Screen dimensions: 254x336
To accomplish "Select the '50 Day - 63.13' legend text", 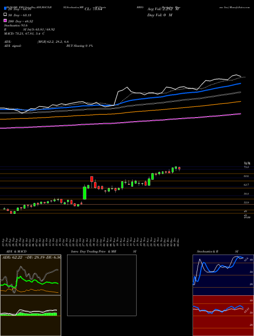I will (20, 15).
